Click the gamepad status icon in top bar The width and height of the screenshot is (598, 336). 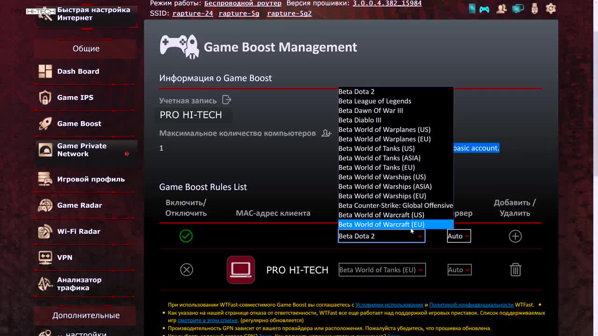click(x=484, y=9)
